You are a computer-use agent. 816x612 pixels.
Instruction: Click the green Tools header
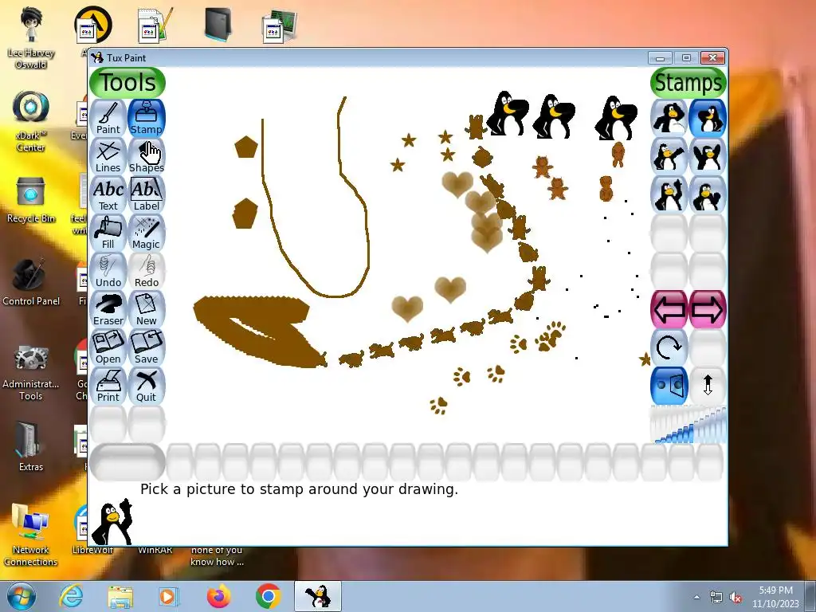pyautogui.click(x=127, y=83)
